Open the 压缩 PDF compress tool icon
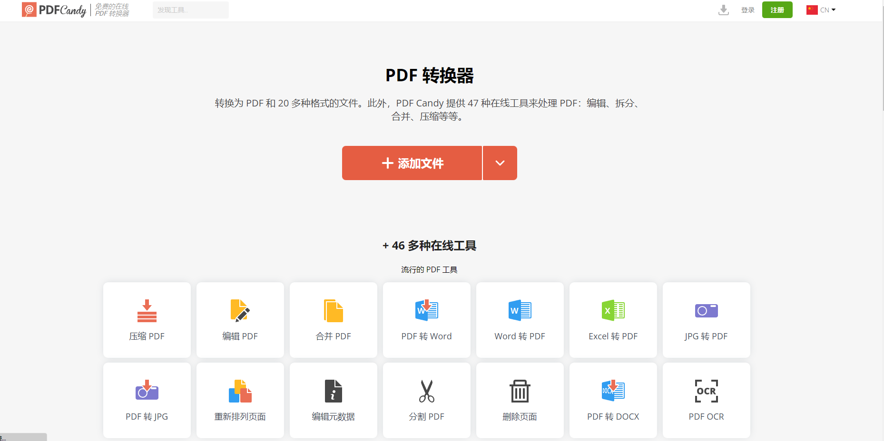This screenshot has height=441, width=884. coord(147,311)
